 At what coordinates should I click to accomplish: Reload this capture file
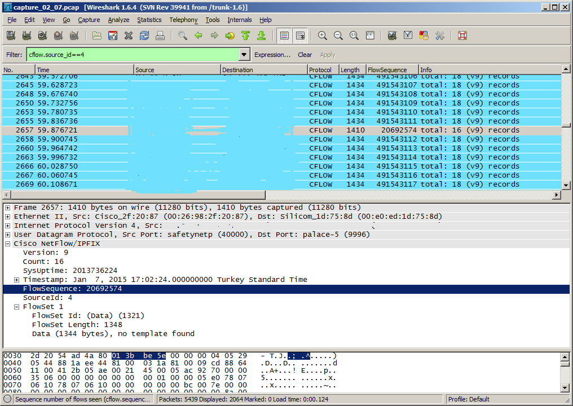[x=144, y=36]
